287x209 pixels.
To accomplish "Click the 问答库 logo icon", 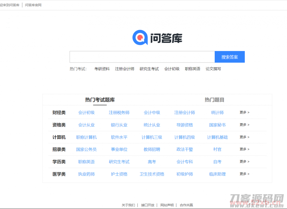I will pos(139,37).
